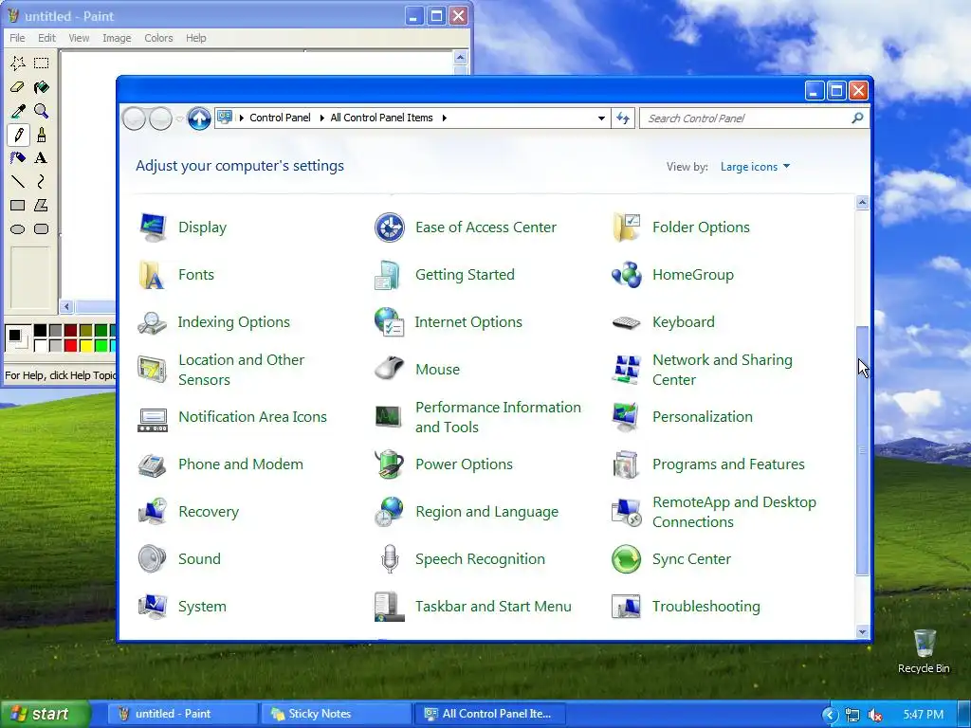Click the Personalization icon

point(626,417)
